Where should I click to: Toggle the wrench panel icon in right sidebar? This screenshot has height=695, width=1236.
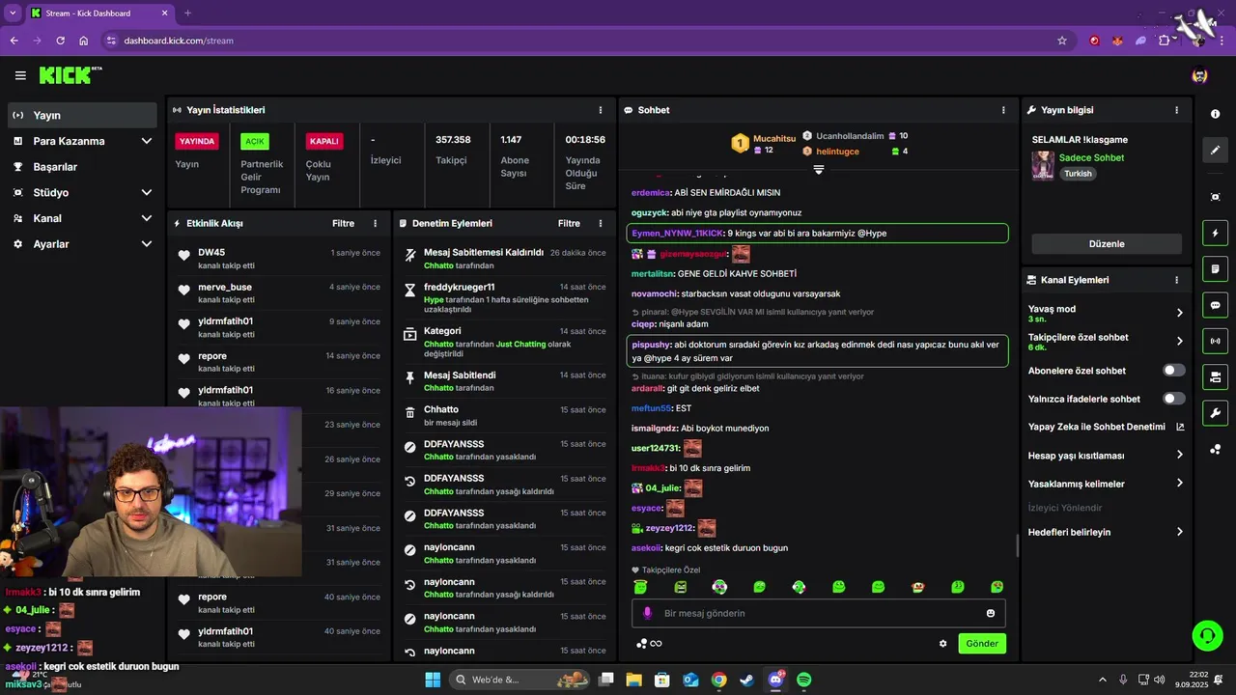(1215, 412)
